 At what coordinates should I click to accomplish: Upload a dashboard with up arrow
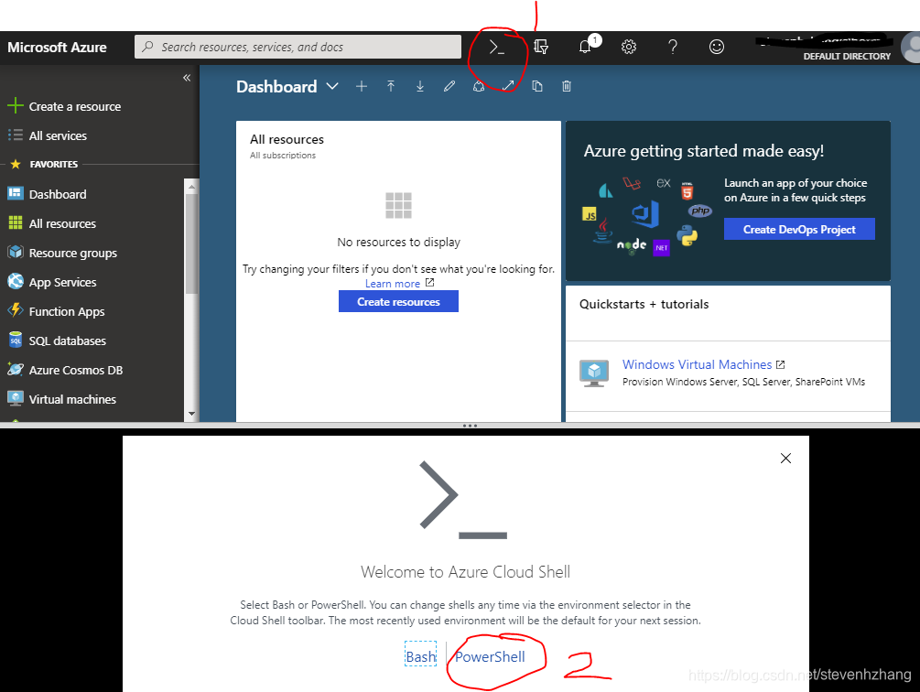[x=391, y=86]
